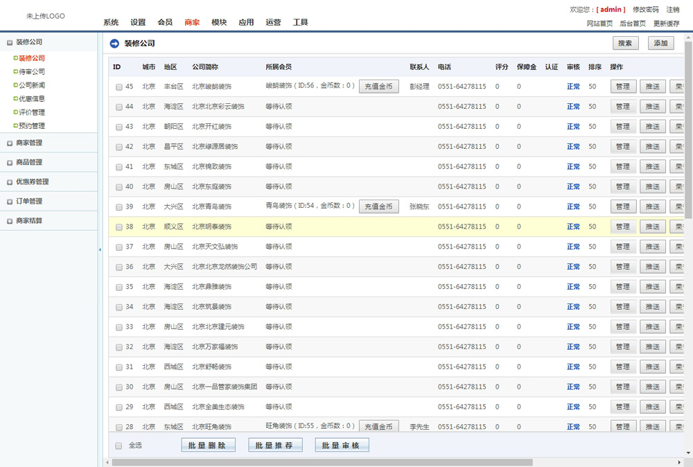Viewport: 693px width, 467px height.
Task: Check the checkbox for company ID 45
Action: pyautogui.click(x=119, y=87)
